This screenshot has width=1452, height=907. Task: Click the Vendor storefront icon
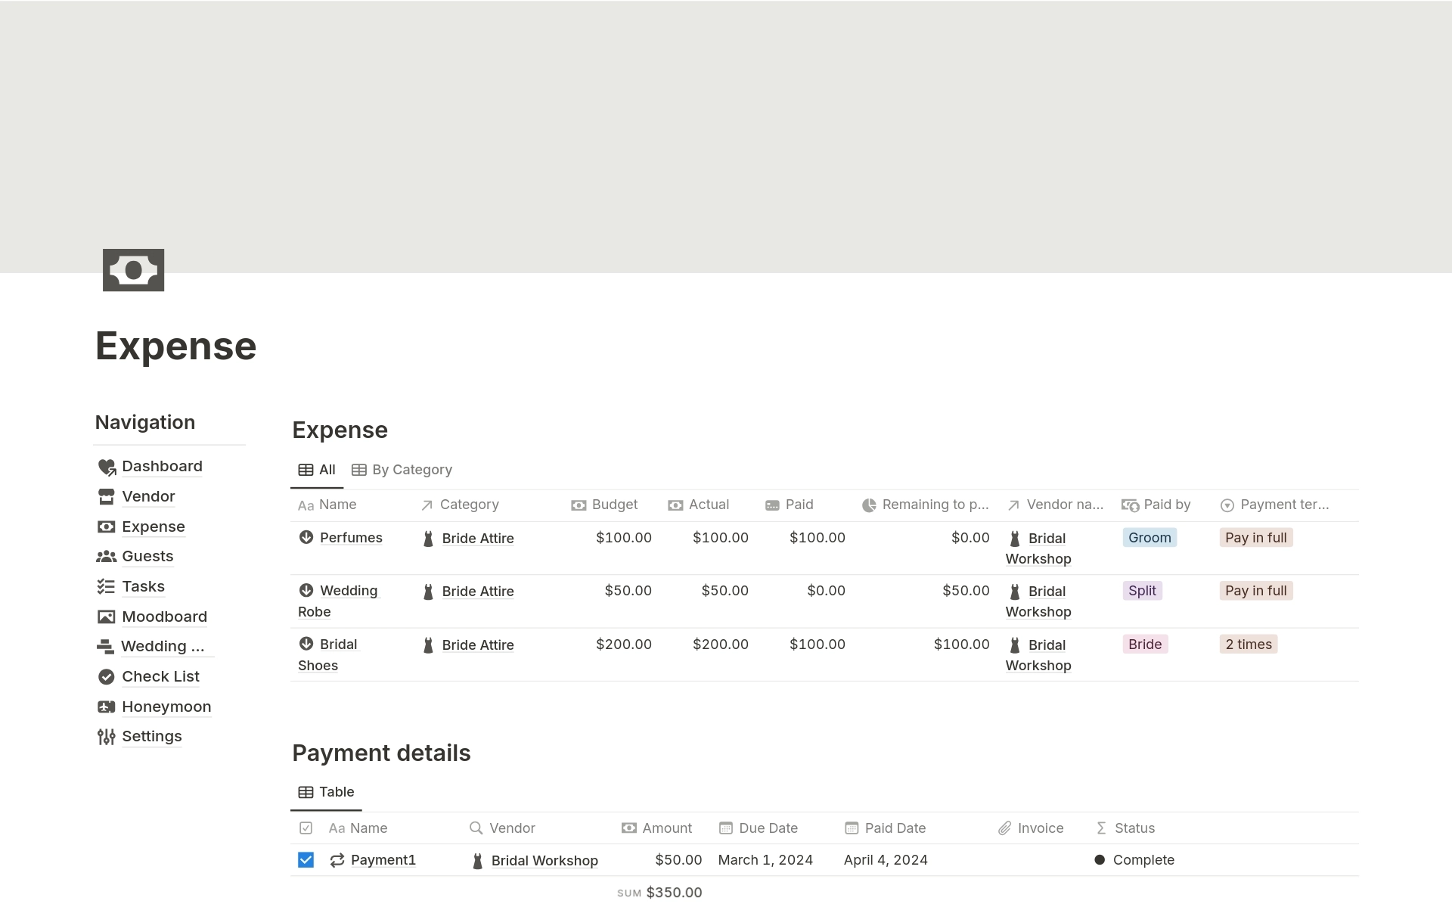(107, 497)
